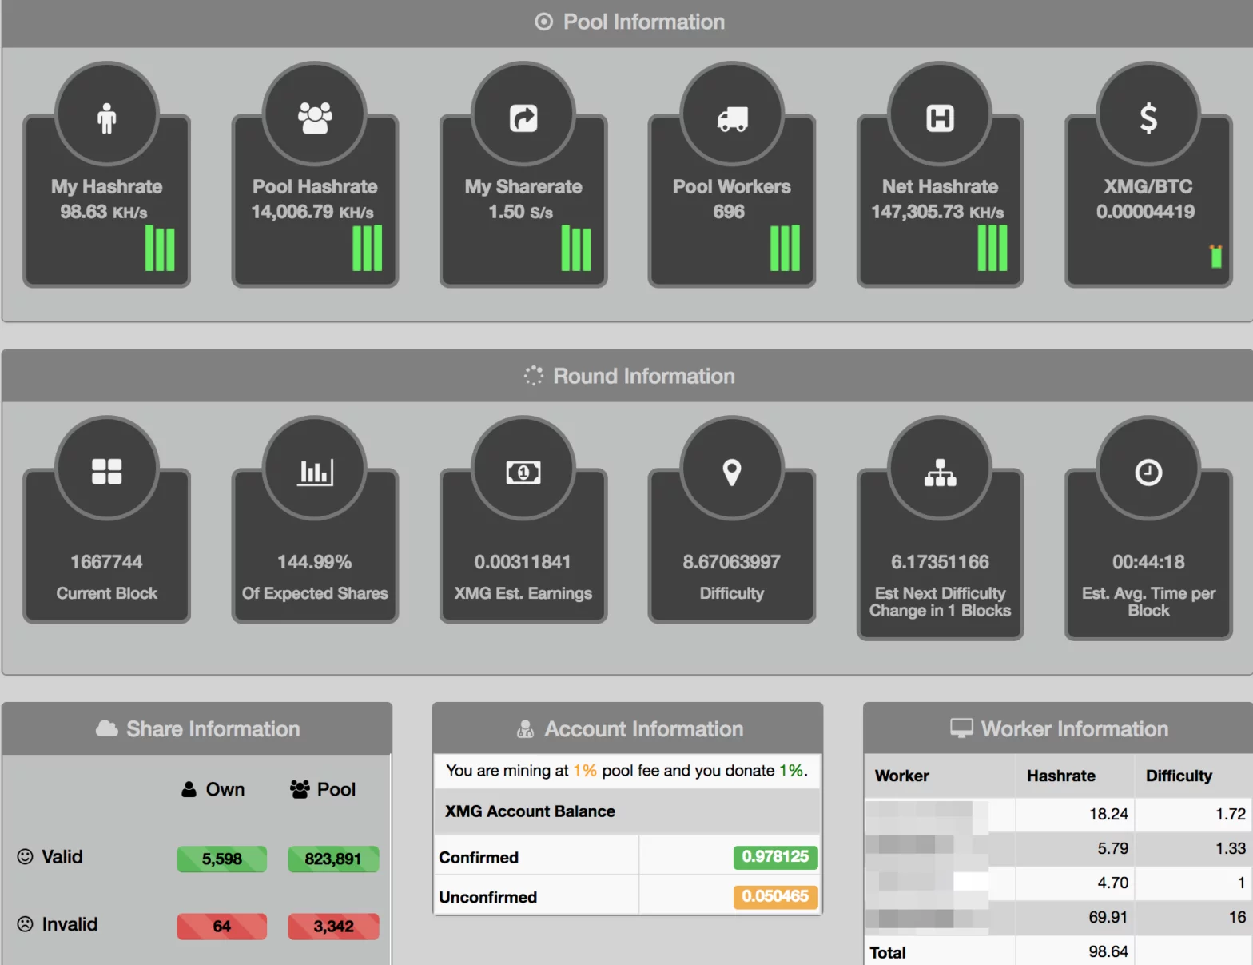Click the My Hashrate person icon

point(106,118)
